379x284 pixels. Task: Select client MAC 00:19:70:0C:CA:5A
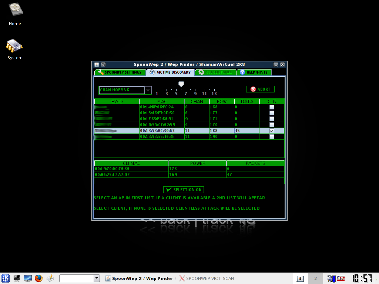point(131,169)
